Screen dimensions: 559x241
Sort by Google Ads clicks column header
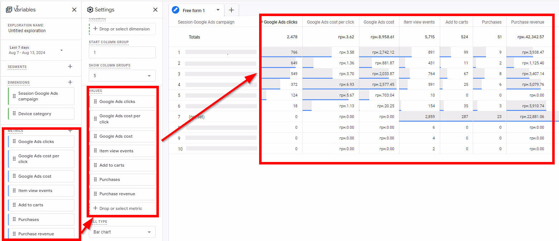[x=281, y=22]
